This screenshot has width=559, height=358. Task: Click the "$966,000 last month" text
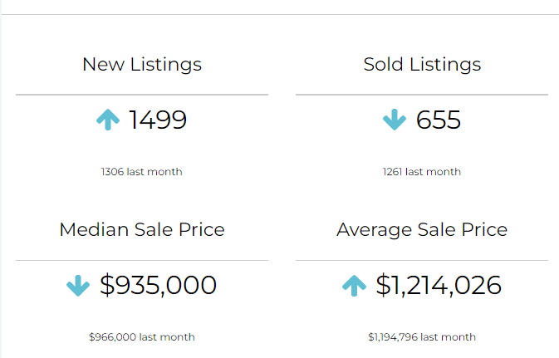142,337
